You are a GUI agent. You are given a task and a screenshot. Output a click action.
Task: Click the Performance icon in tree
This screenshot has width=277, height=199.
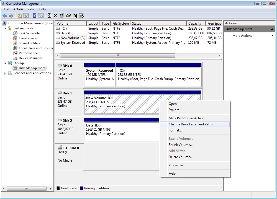[15, 53]
